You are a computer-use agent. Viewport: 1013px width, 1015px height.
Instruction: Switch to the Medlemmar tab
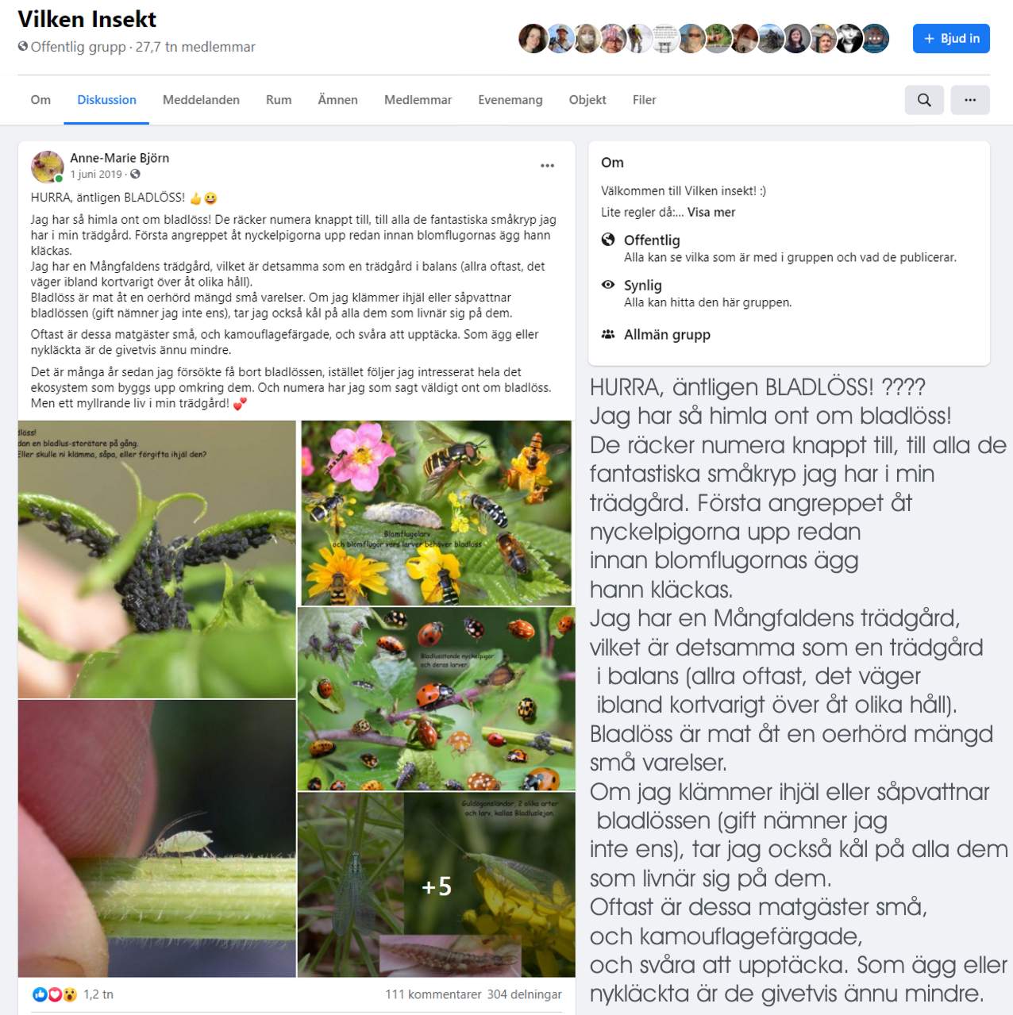pyautogui.click(x=418, y=100)
